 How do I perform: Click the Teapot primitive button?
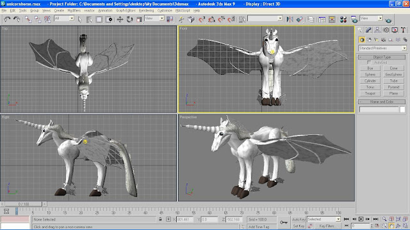point(370,93)
